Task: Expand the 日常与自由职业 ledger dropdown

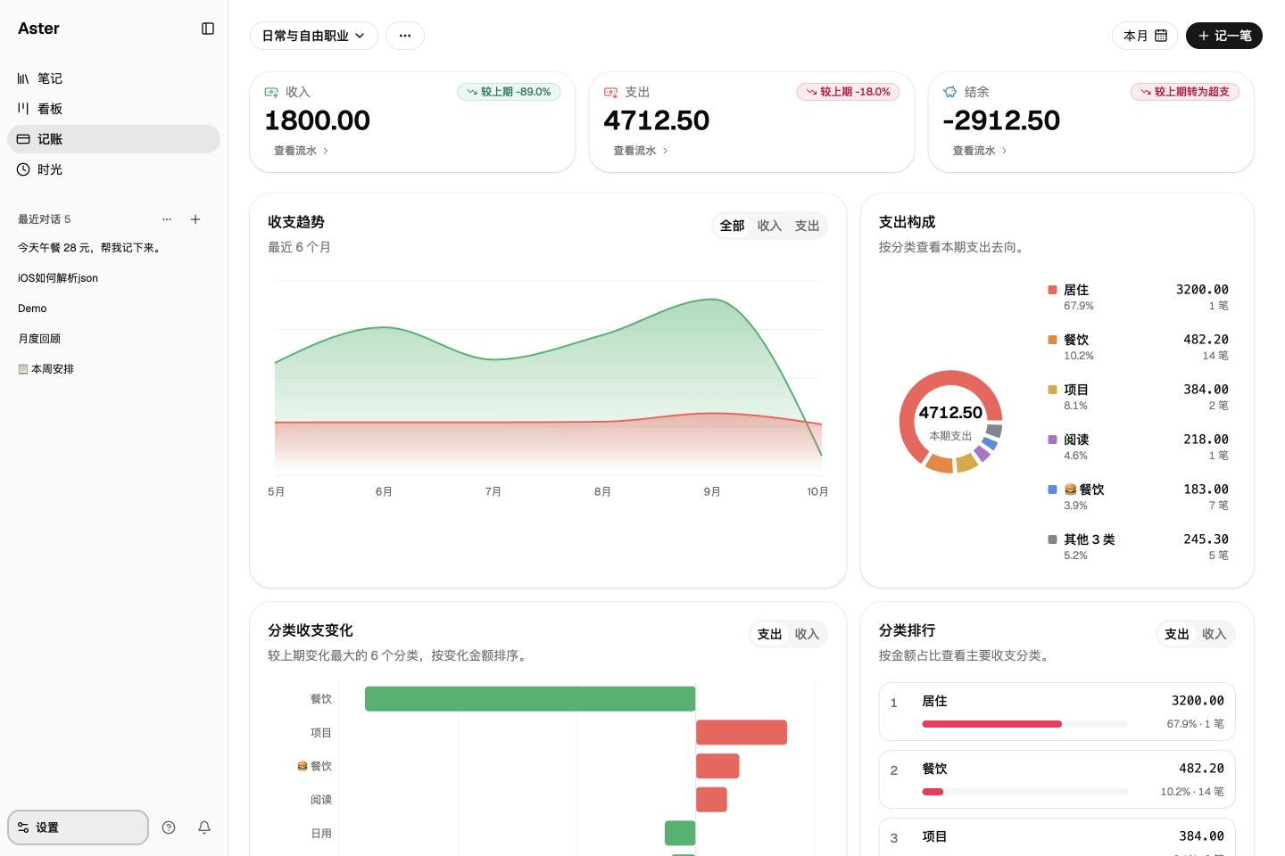Action: (x=314, y=36)
